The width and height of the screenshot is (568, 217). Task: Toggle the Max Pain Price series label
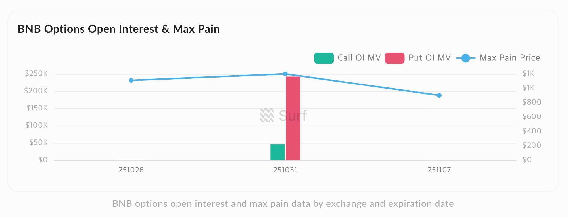pyautogui.click(x=509, y=58)
